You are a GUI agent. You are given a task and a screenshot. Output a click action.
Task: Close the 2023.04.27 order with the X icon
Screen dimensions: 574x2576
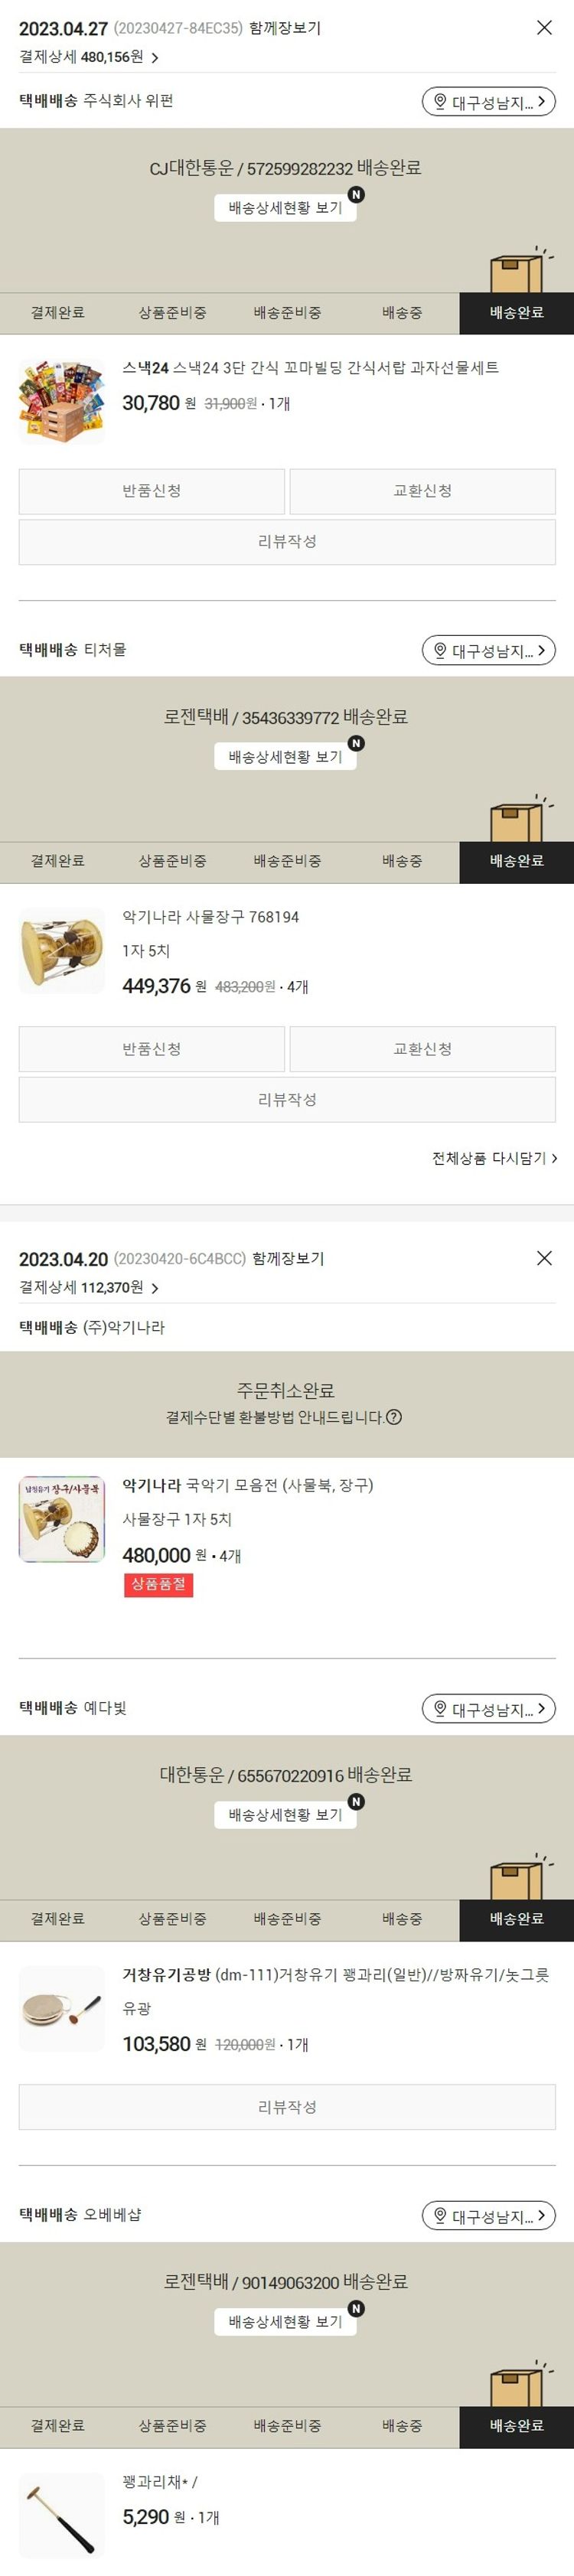point(544,28)
